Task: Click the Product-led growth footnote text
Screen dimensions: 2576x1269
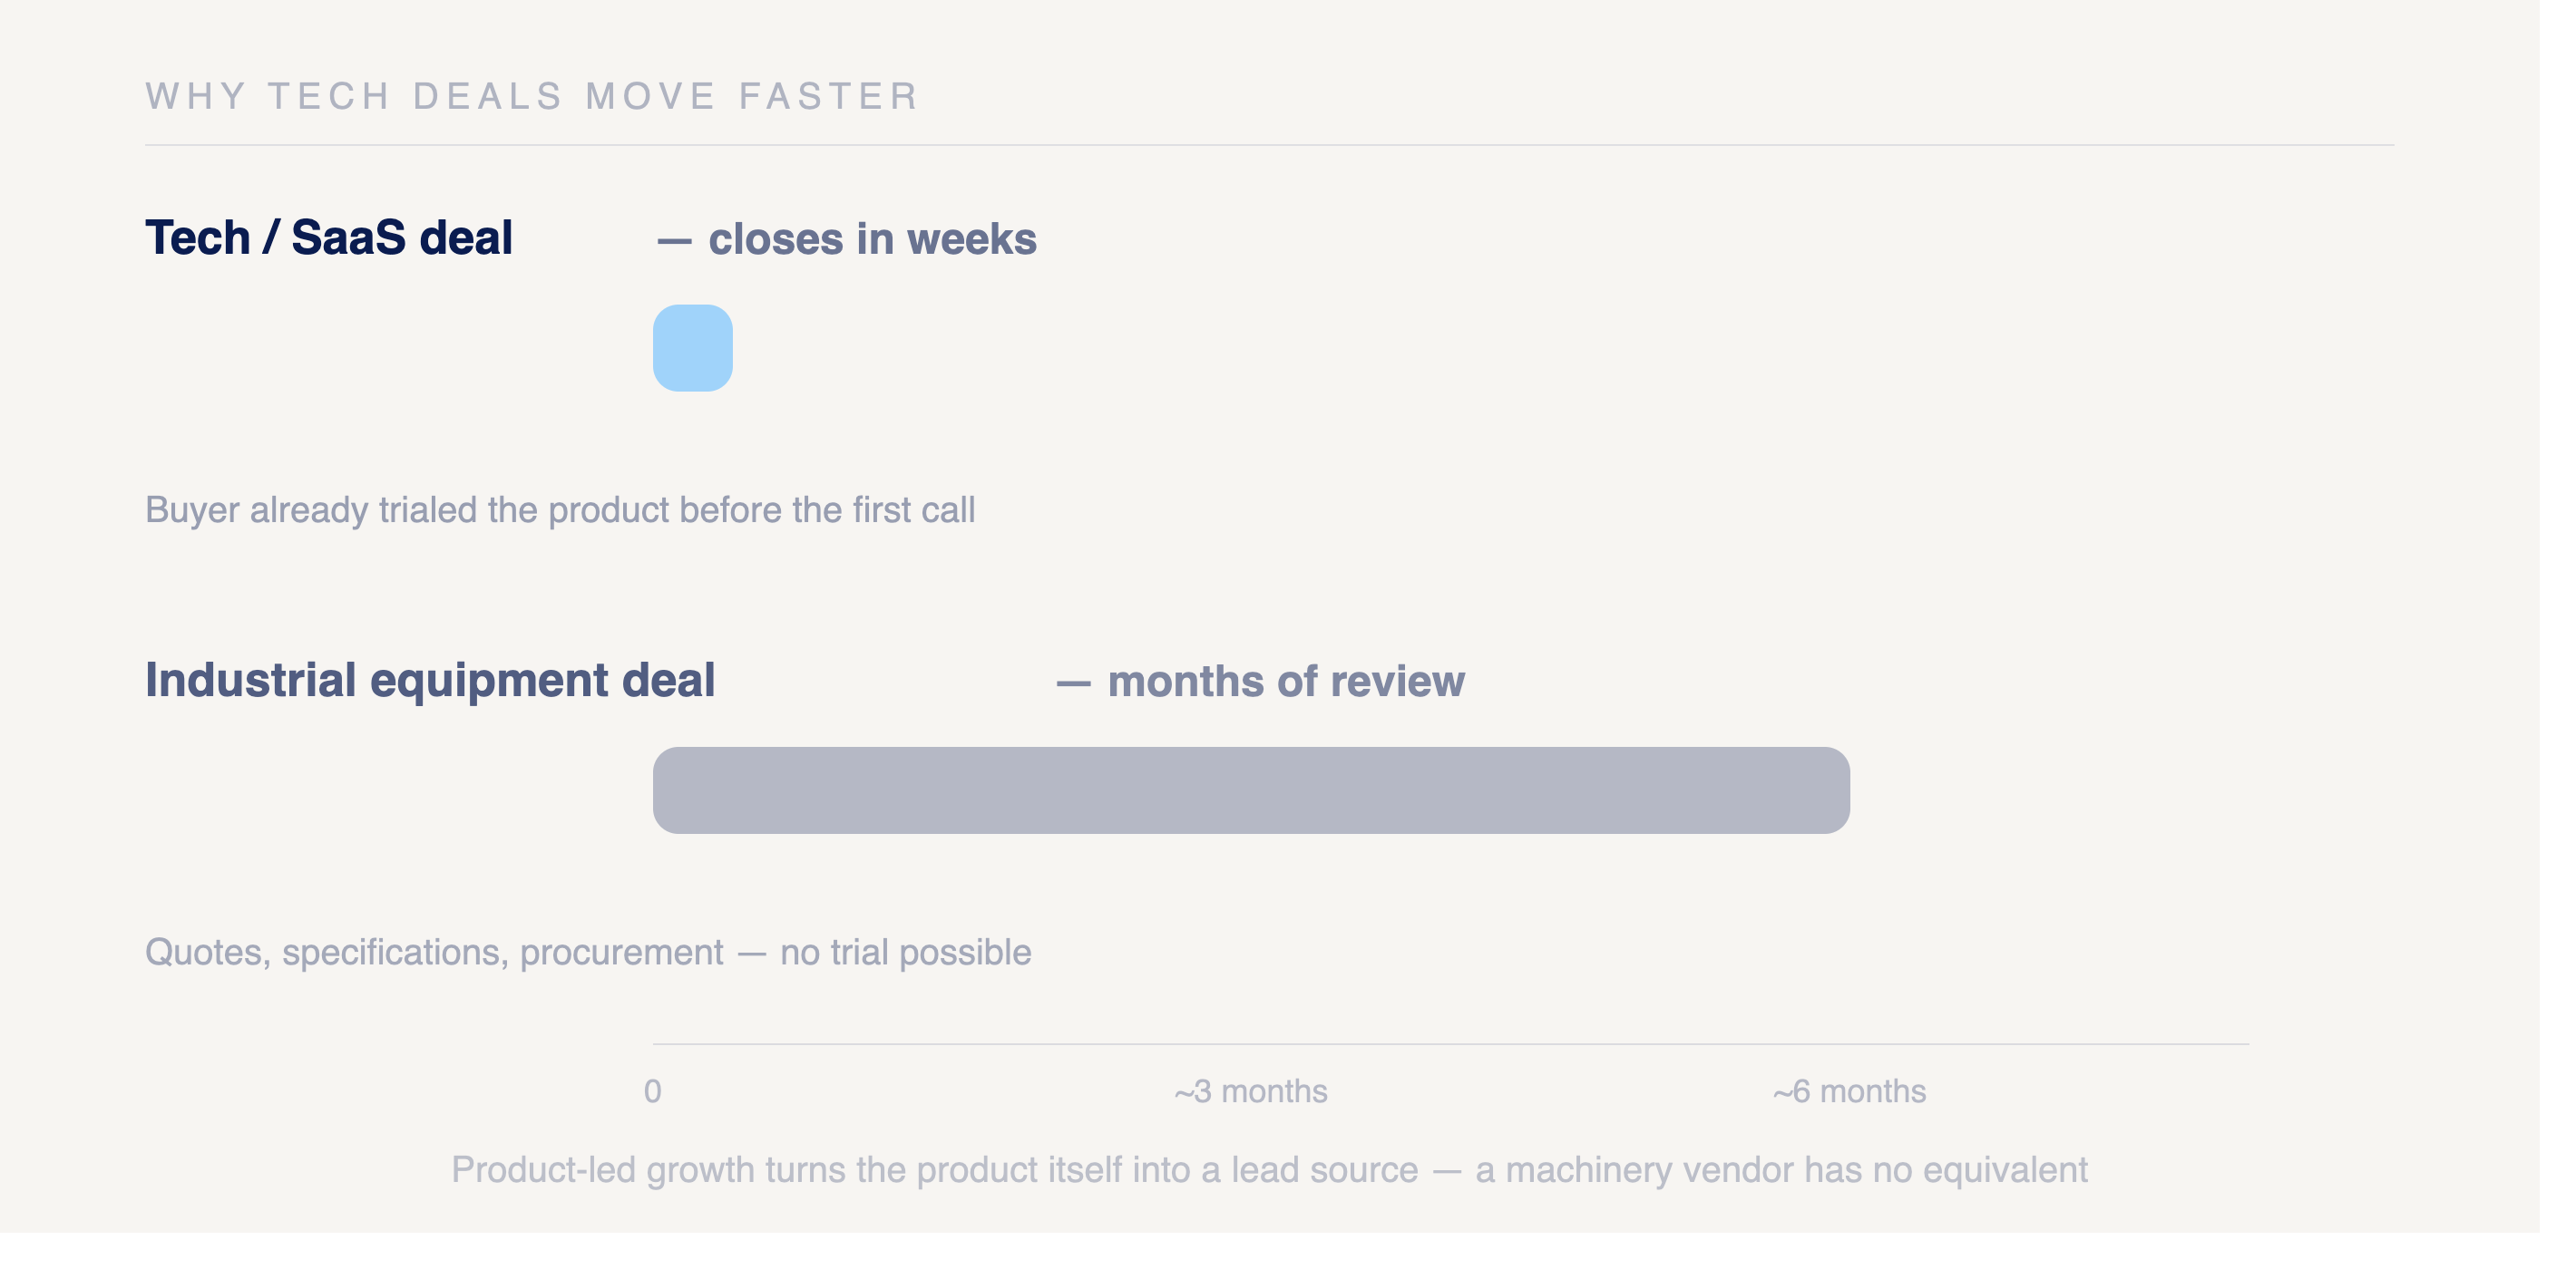Action: (1269, 1170)
